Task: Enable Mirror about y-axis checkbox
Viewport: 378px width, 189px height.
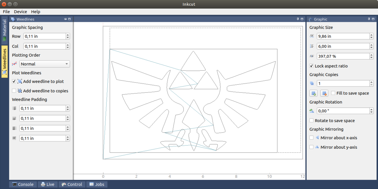Action: (311, 147)
